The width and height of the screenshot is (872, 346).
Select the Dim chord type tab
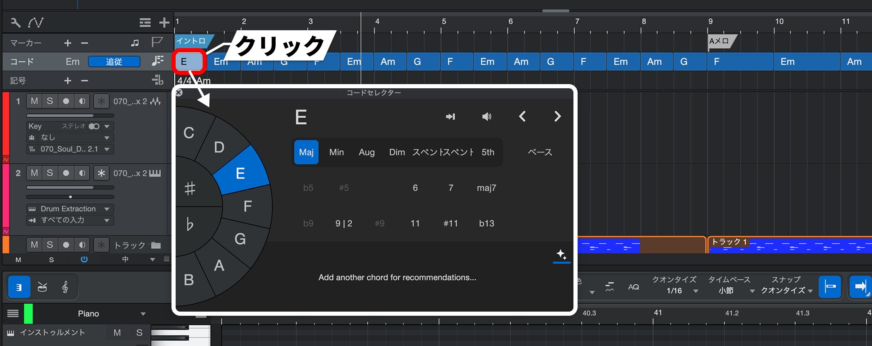coord(397,152)
